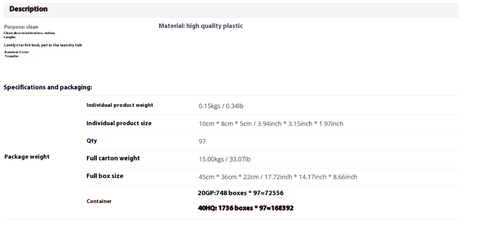The image size is (477, 233).
Task: Click the 'Qty' label
Action: 92,141
